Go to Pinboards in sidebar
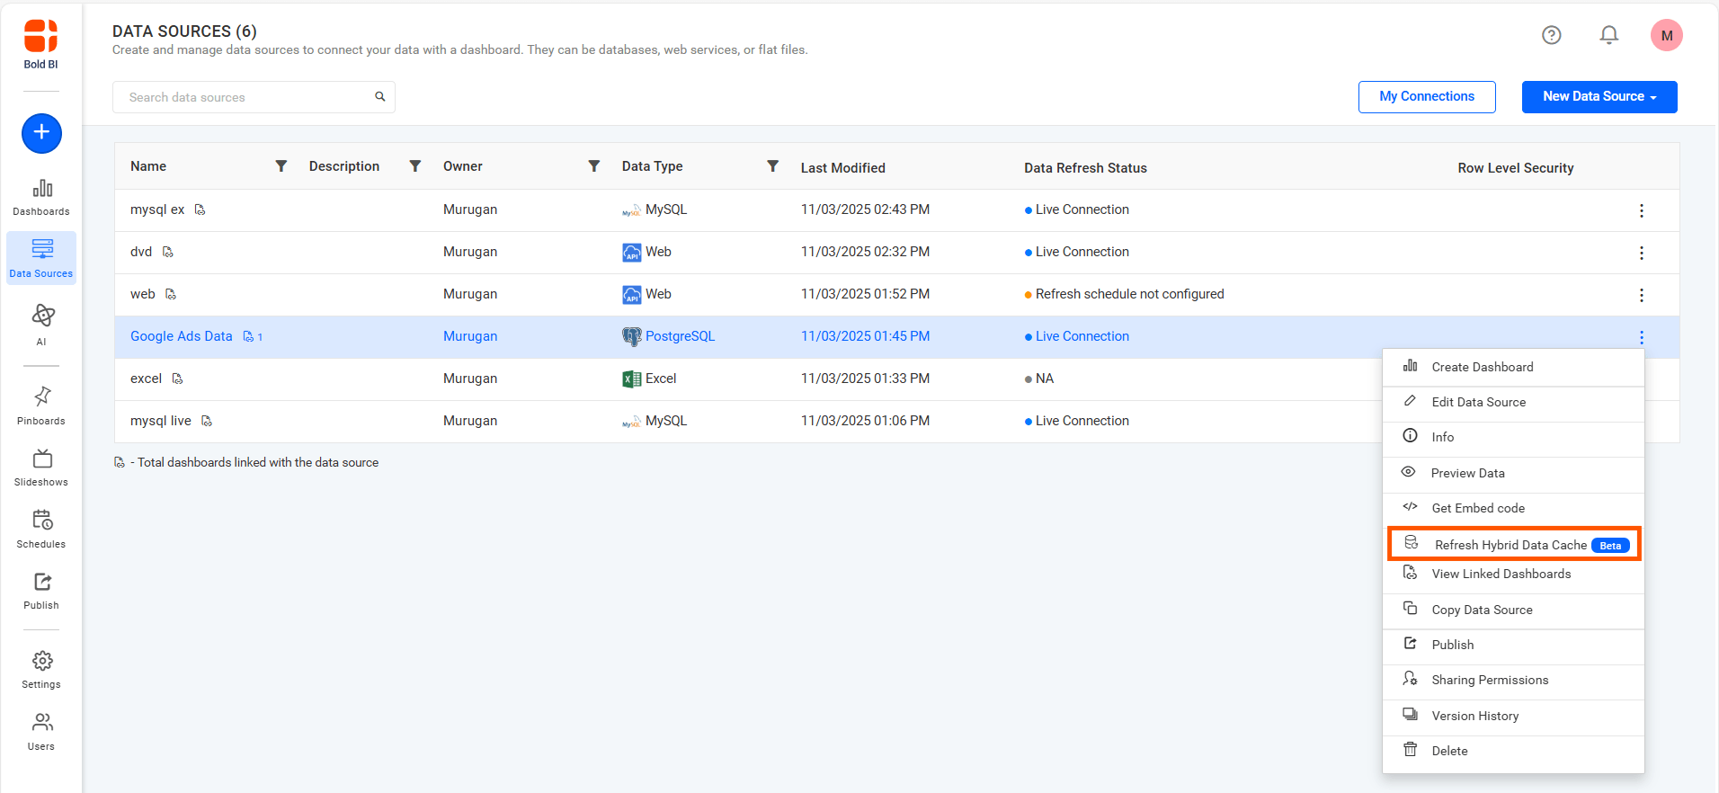 click(x=41, y=405)
